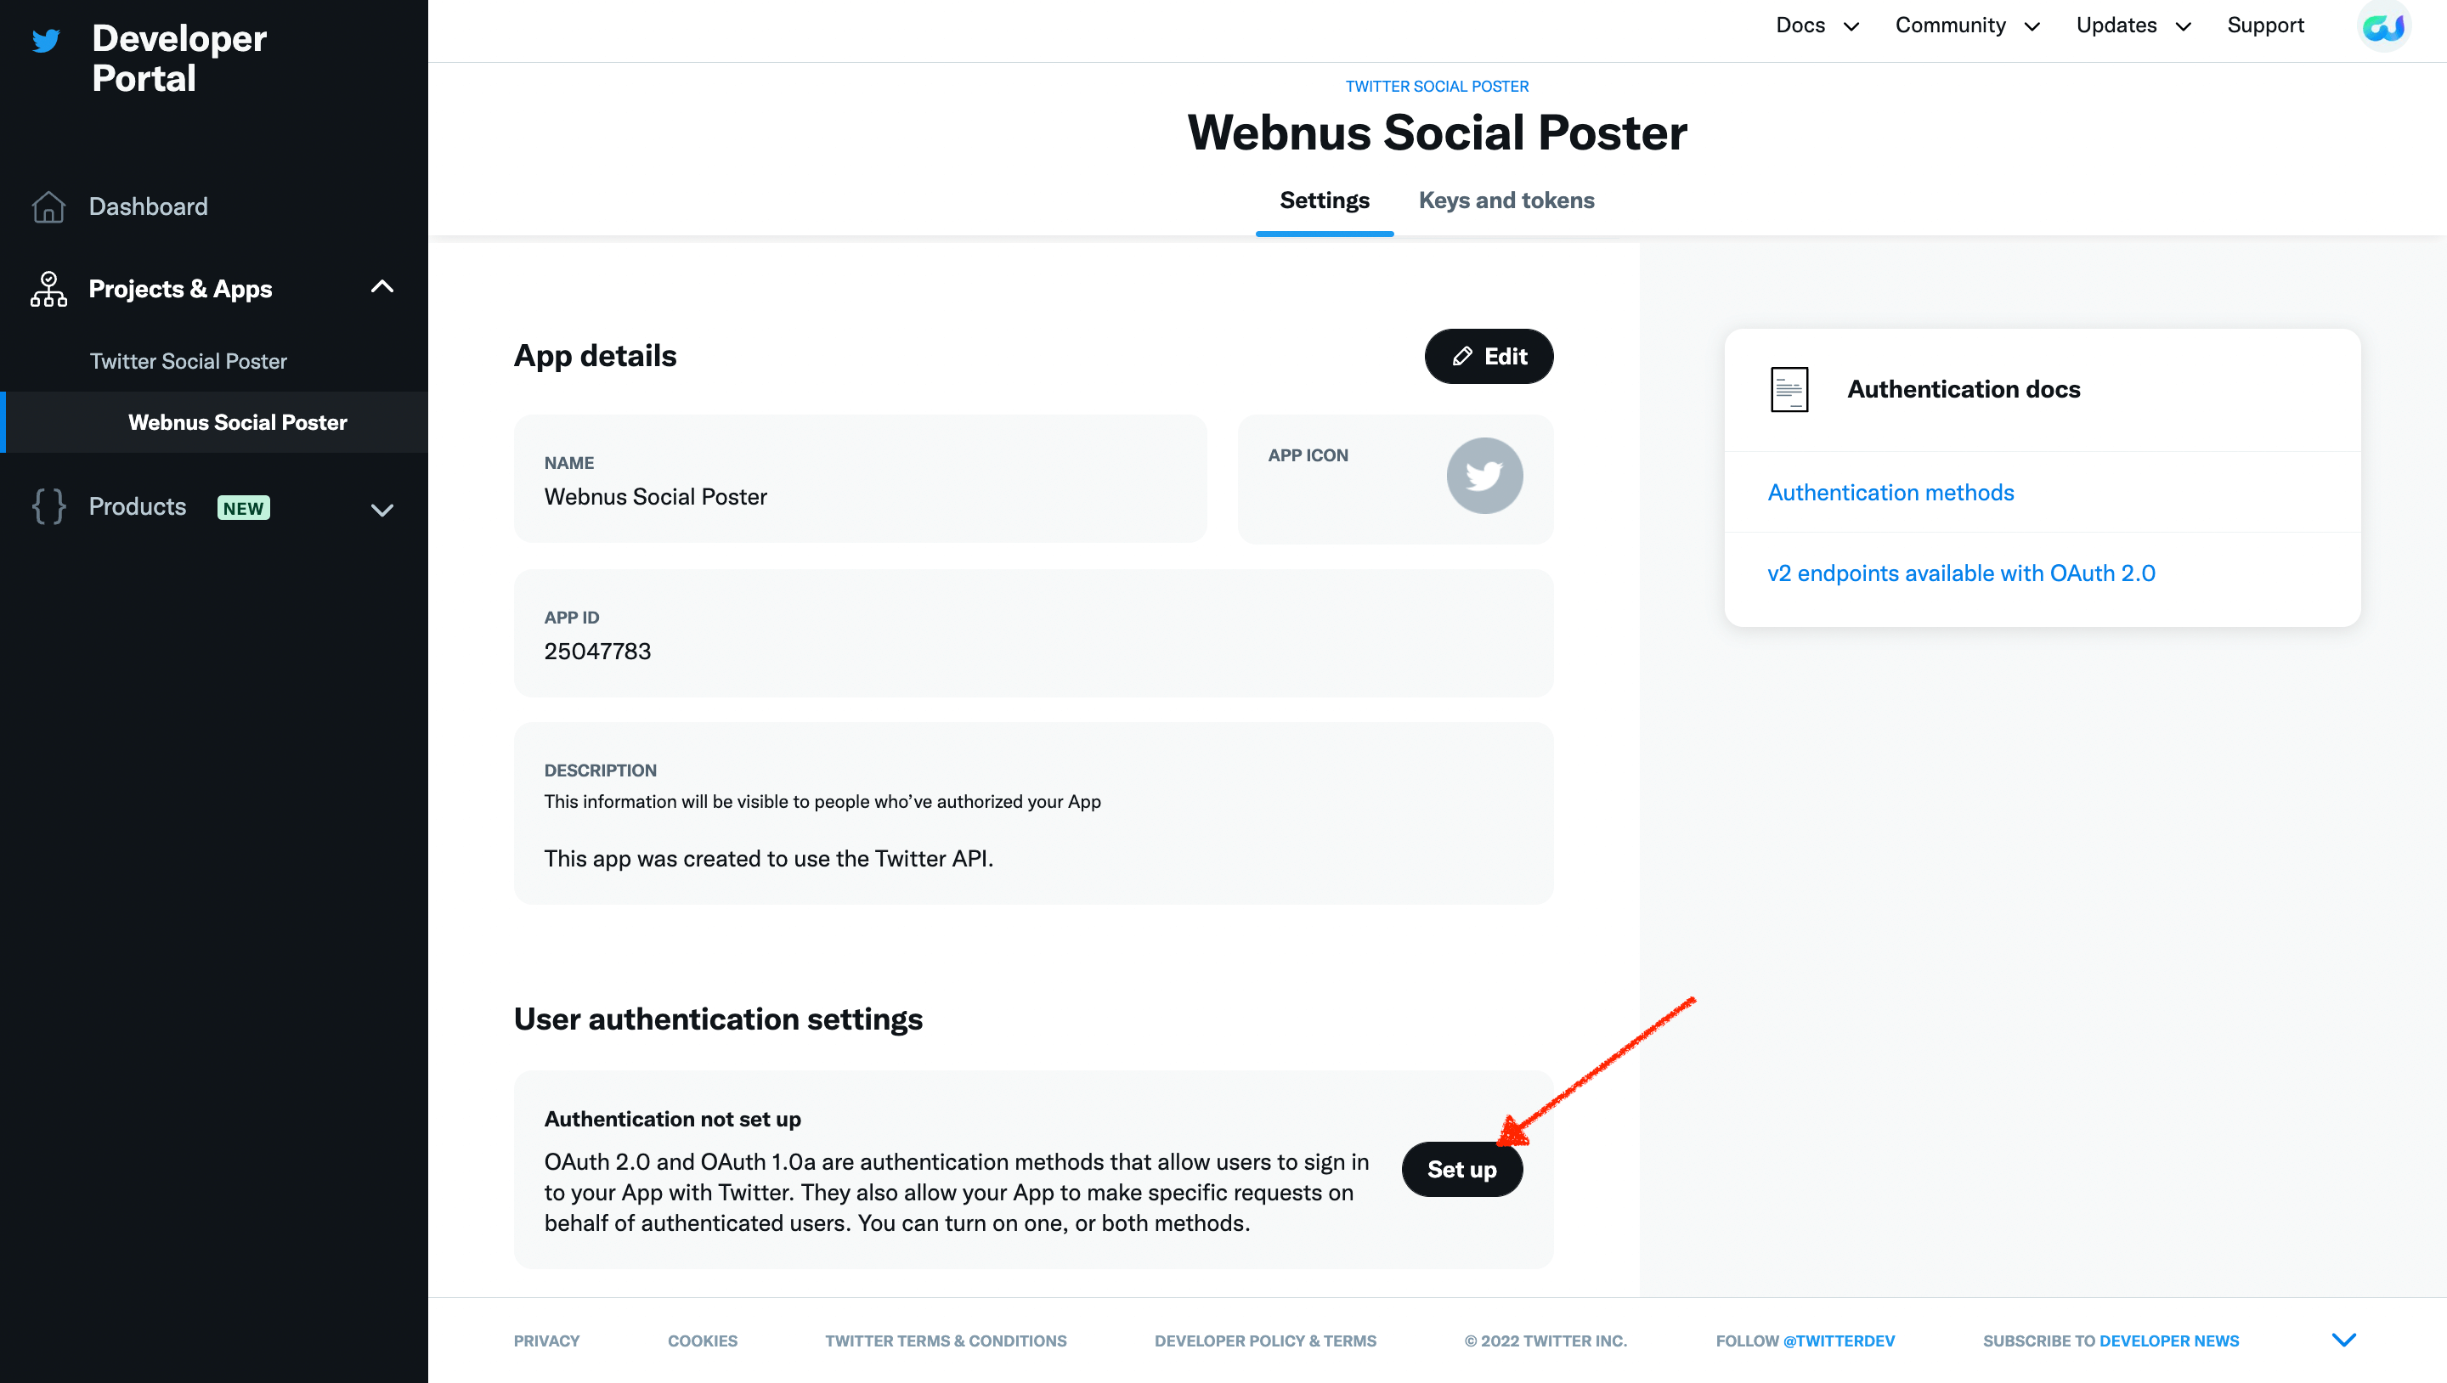Click the Twitter bird logo
This screenshot has width=2447, height=1383.
pyautogui.click(x=46, y=40)
